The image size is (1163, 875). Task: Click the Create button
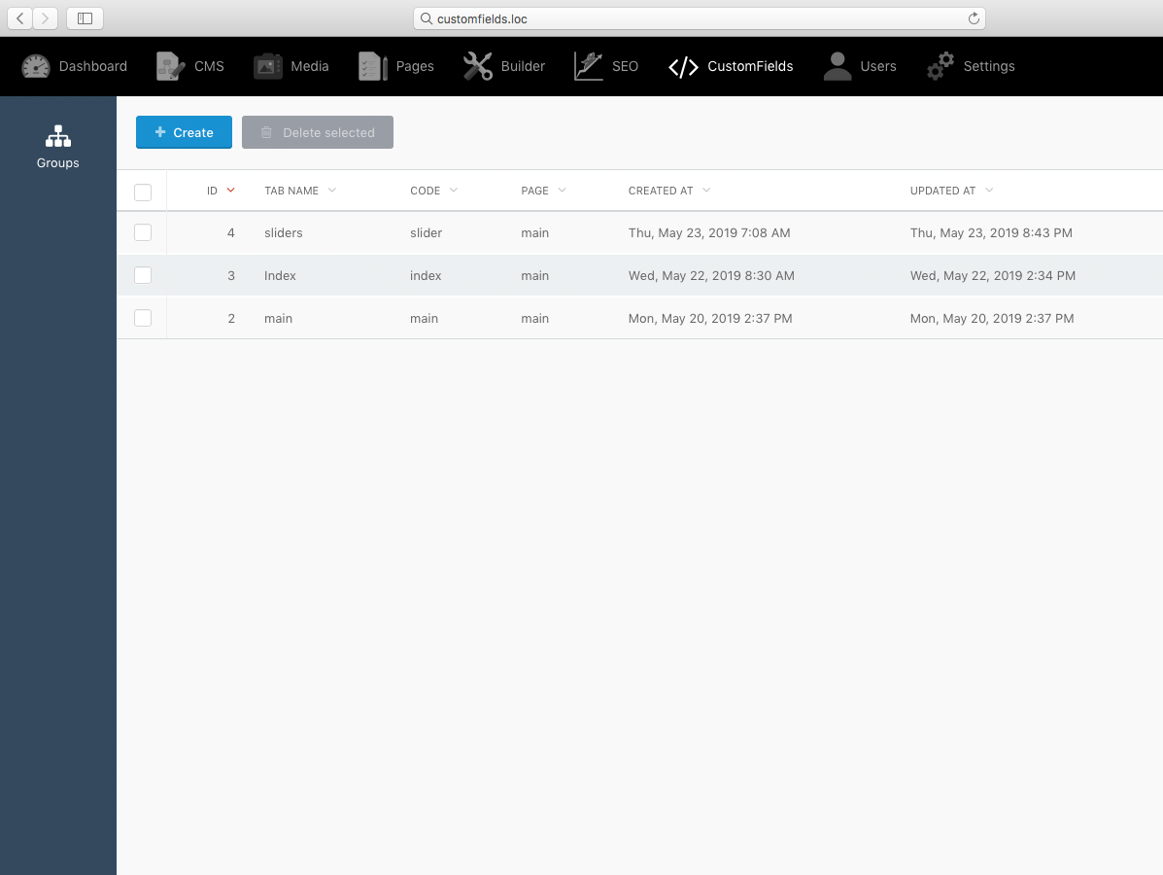(x=184, y=132)
